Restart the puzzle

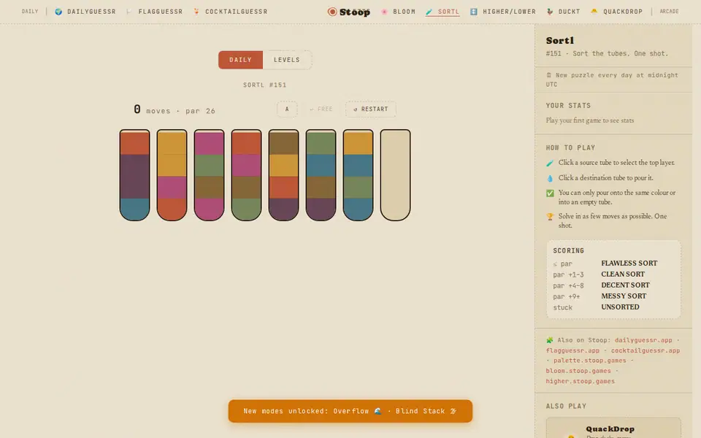tap(371, 109)
